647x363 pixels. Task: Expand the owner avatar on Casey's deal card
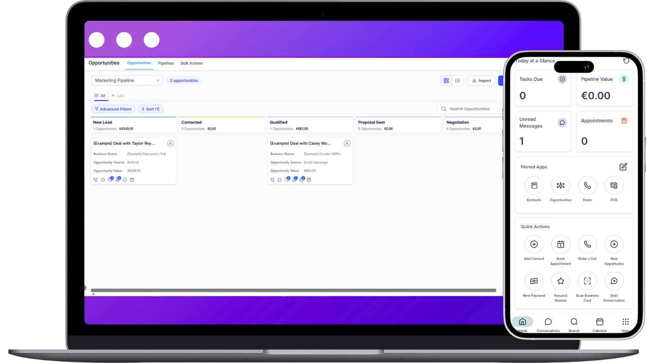point(347,143)
